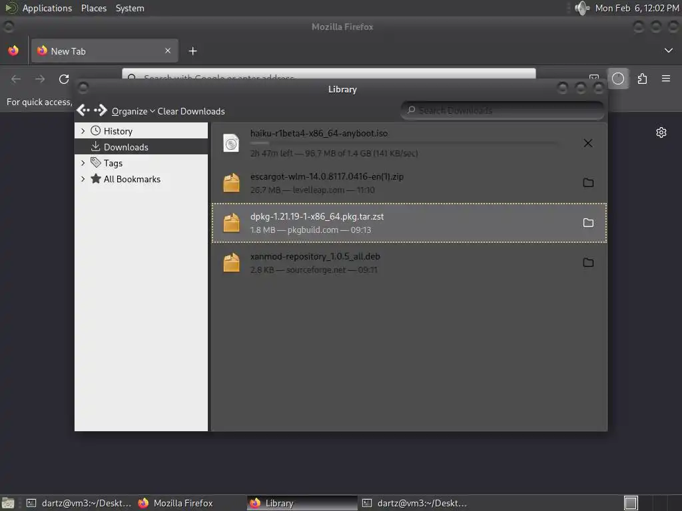This screenshot has height=511, width=682.
Task: Open the Firefox Extensions puzzle icon
Action: click(642, 79)
